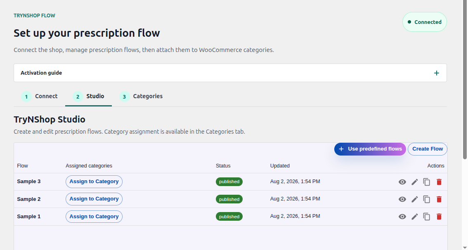The image size is (468, 250).
Task: Duplicate the Sample 1 flow
Action: click(427, 217)
